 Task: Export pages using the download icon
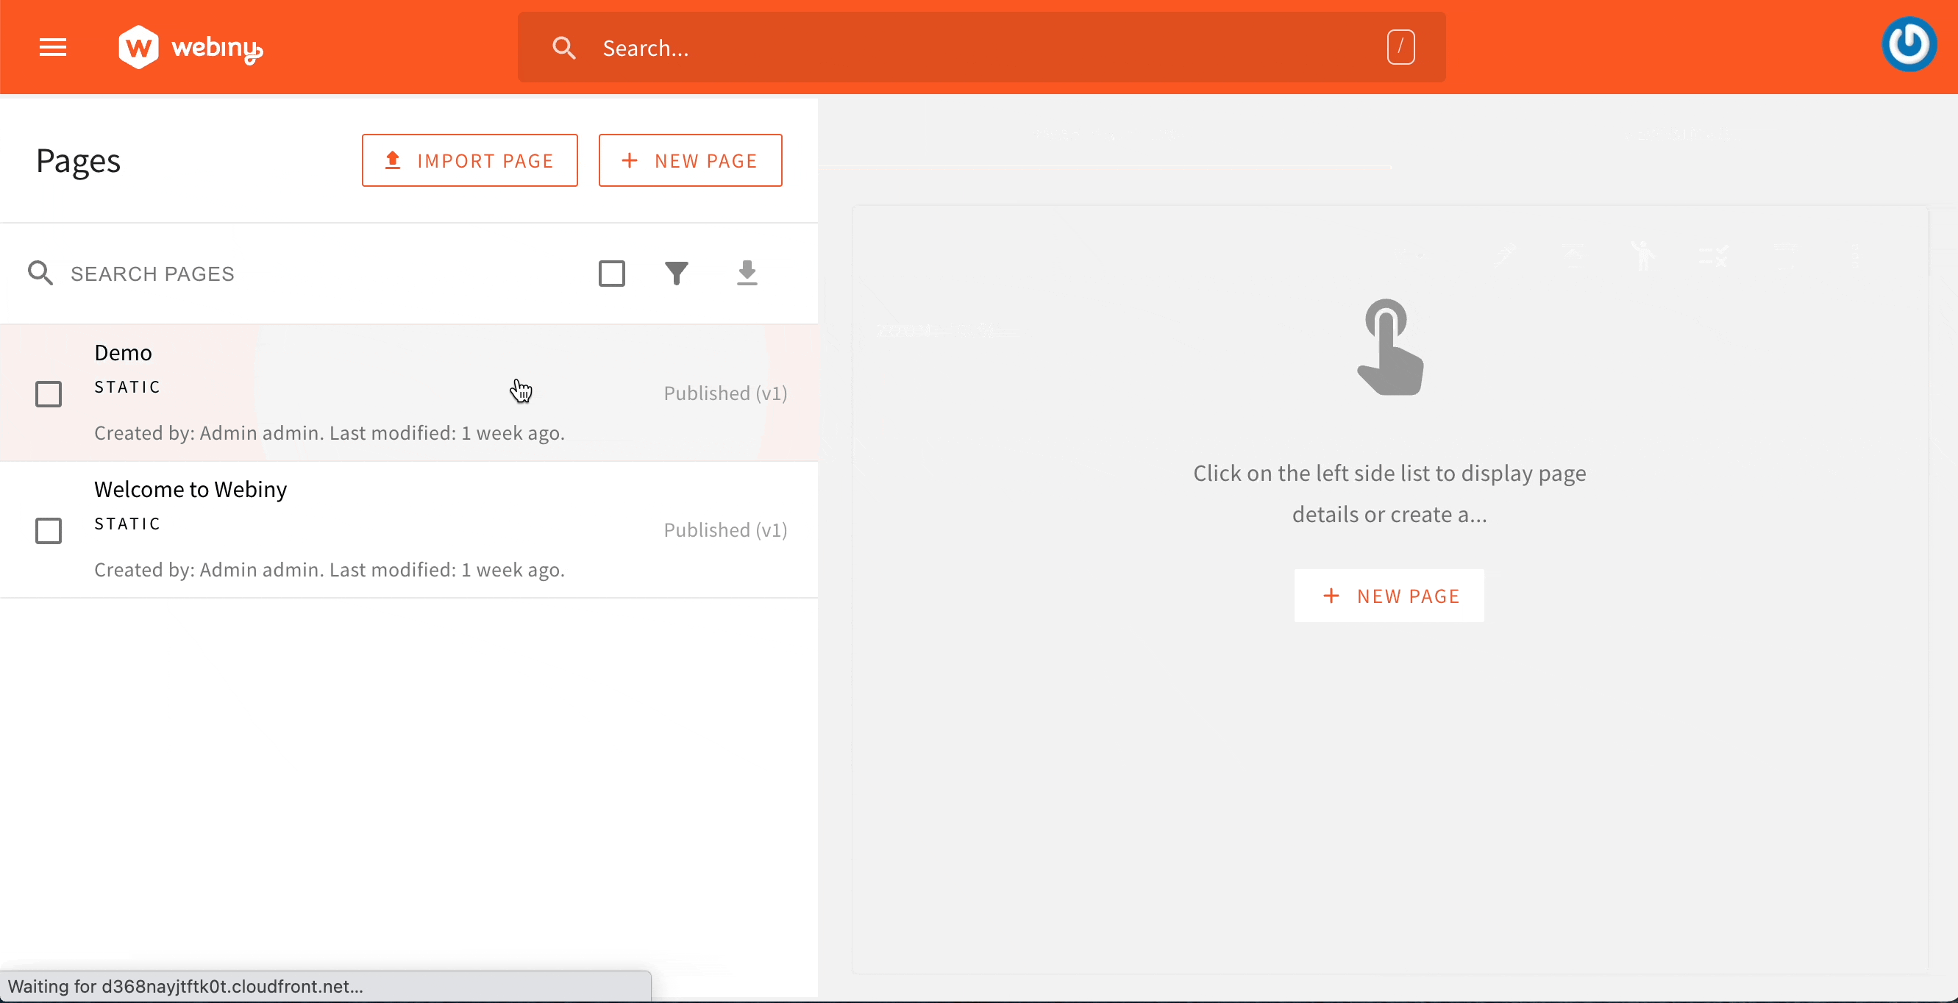click(748, 274)
